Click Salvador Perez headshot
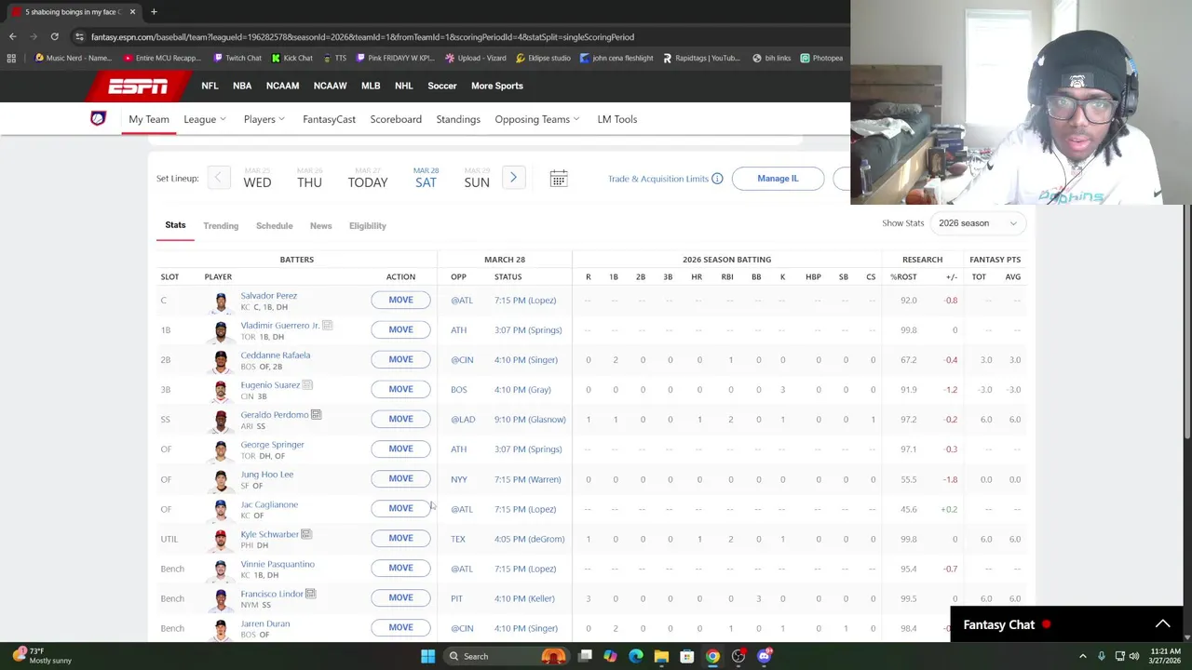Screen dimensions: 1192x670 point(221,301)
